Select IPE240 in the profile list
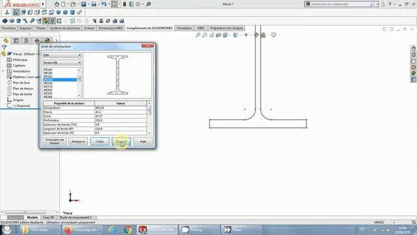 pos(48,84)
